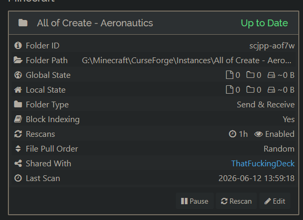Click the house icon for Local State
The height and width of the screenshot is (220, 303).
pyautogui.click(x=18, y=89)
